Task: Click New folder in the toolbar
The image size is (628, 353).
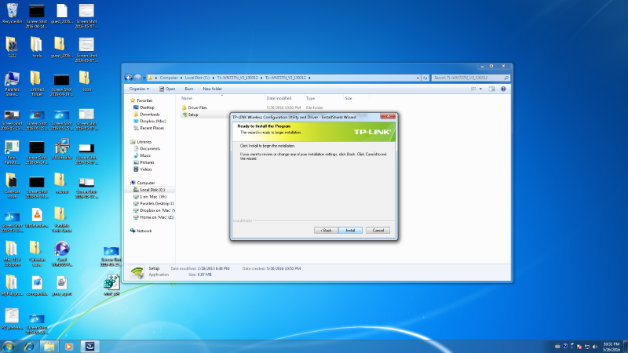Action: click(212, 89)
